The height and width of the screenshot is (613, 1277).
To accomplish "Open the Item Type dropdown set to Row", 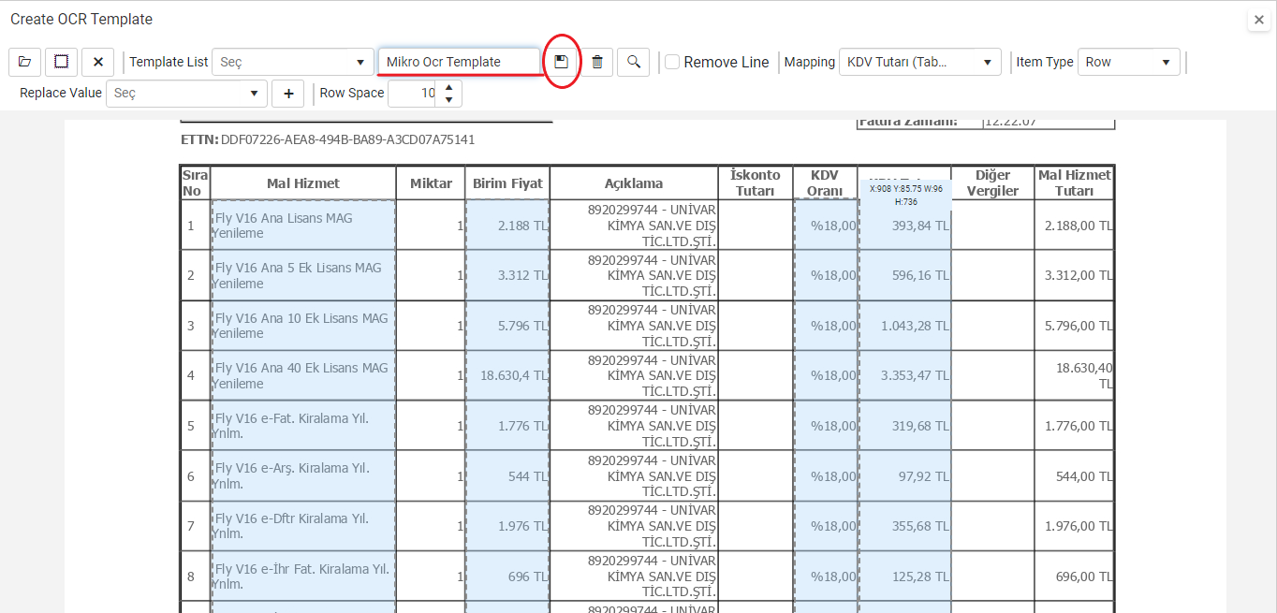I will [1128, 62].
